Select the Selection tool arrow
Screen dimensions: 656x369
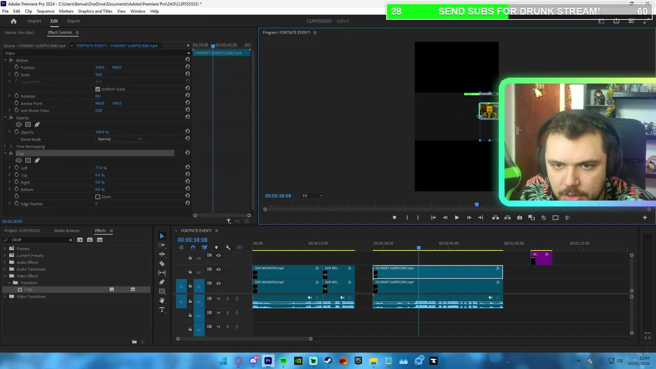click(162, 236)
